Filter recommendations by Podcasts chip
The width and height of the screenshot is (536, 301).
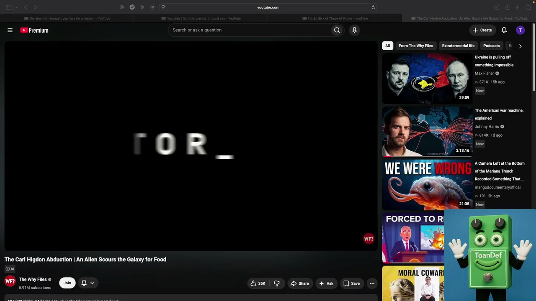point(491,46)
